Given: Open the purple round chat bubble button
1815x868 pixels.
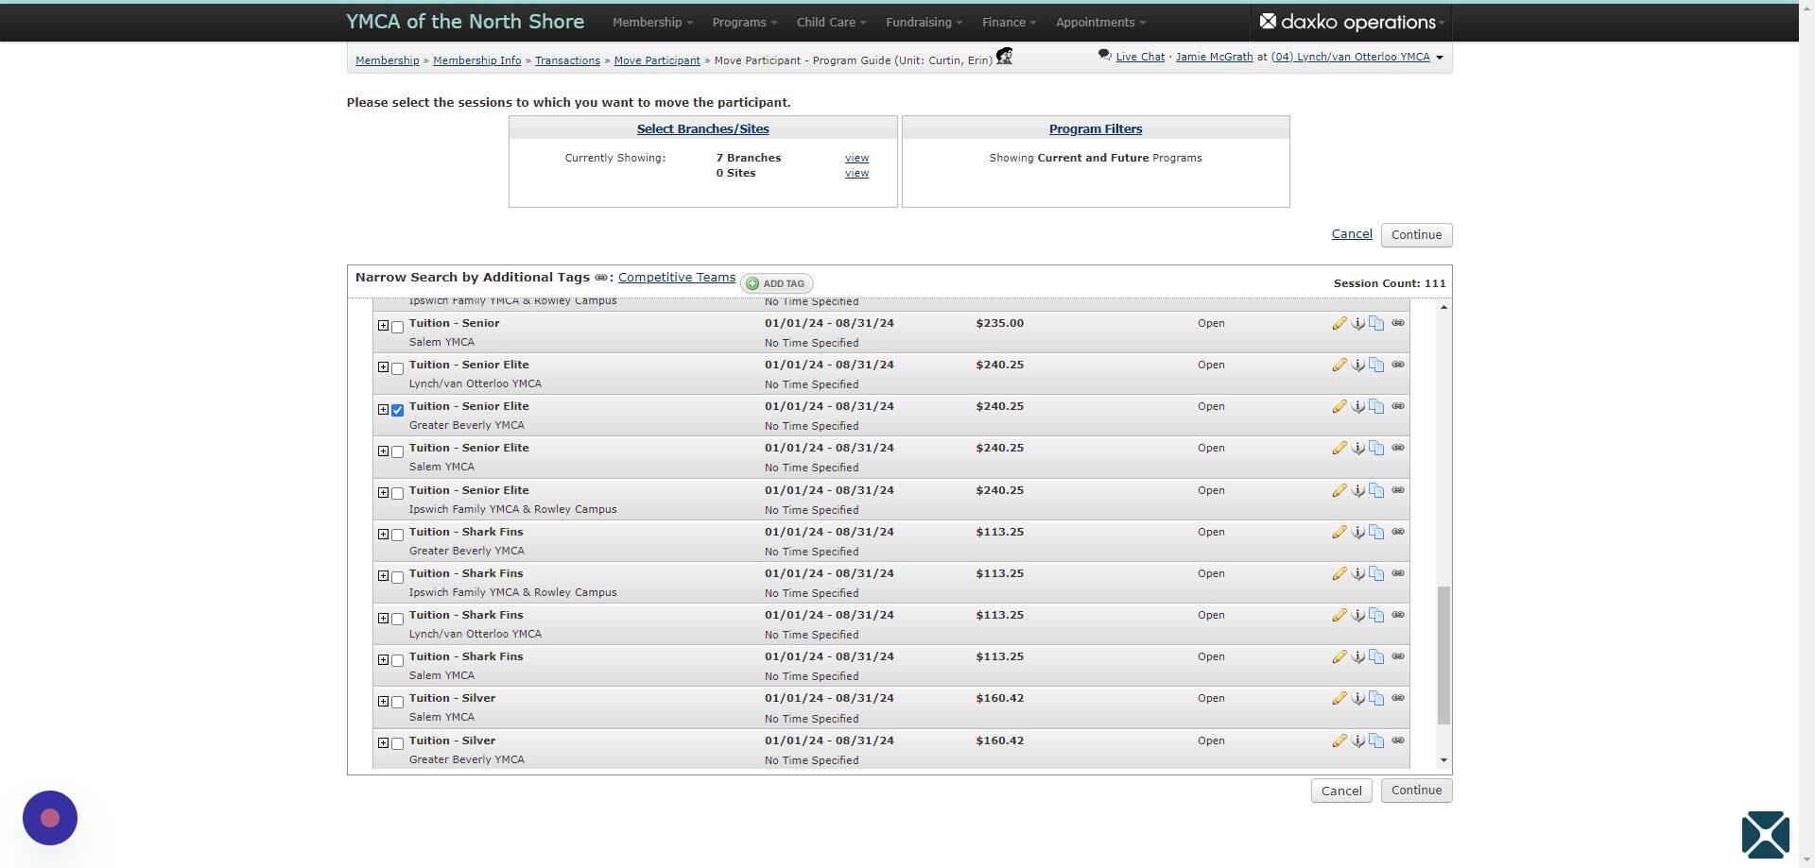Looking at the screenshot, I should point(50,818).
